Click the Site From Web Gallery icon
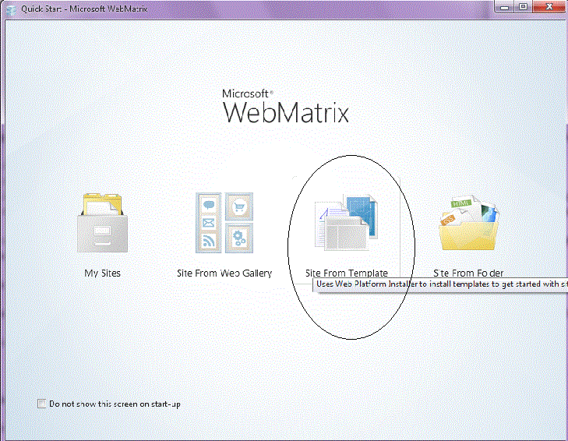 (224, 223)
